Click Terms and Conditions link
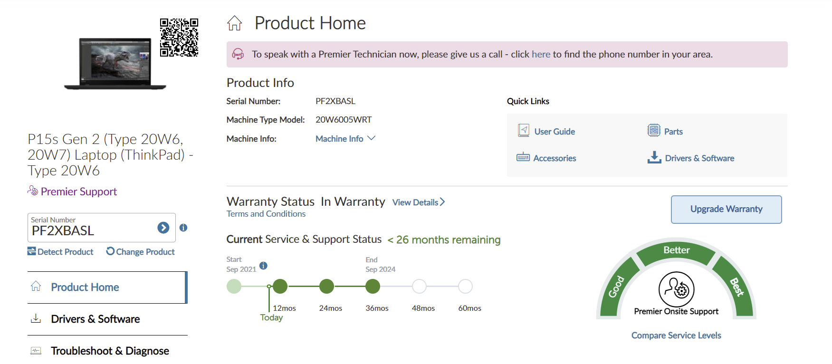Screen dimensions: 832x364 pyautogui.click(x=266, y=214)
